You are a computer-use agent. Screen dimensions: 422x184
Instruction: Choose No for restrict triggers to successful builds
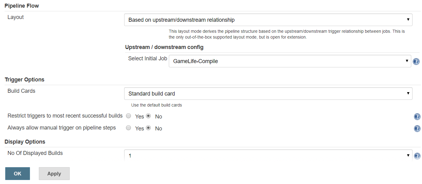coord(149,116)
